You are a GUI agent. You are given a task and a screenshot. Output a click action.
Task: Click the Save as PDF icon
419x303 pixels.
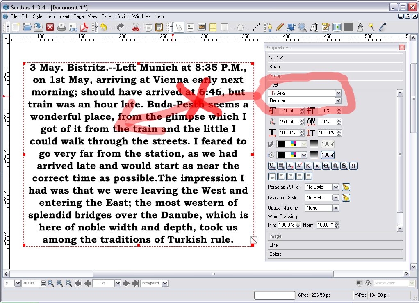84,27
